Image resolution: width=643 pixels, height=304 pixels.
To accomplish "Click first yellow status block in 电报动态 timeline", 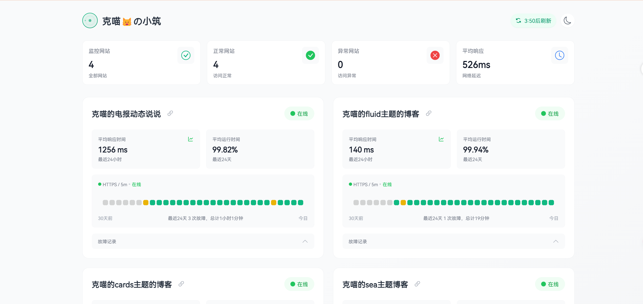I will [146, 203].
